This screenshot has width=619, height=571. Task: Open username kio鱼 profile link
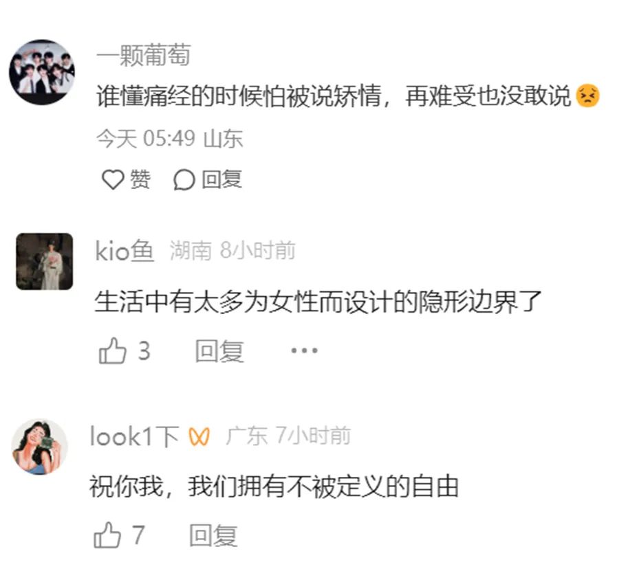tap(124, 251)
